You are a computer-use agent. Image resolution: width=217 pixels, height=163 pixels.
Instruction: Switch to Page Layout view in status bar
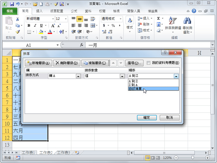click(x=153, y=158)
